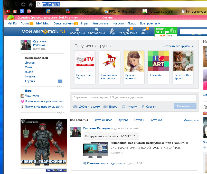Click the browser forward arrow
207x174 pixels.
coord(16,4)
